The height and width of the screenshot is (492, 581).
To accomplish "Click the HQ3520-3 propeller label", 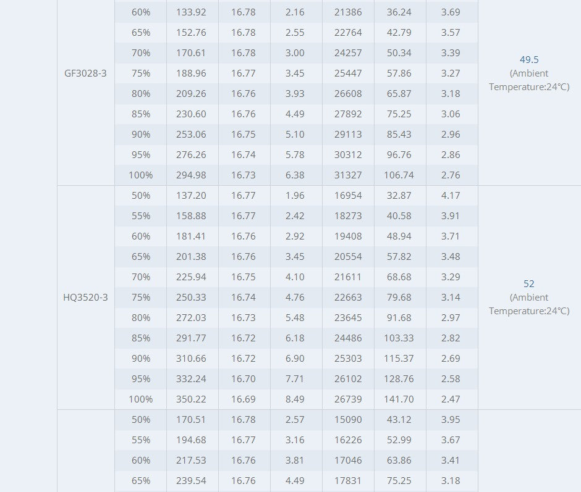I will pyautogui.click(x=85, y=298).
